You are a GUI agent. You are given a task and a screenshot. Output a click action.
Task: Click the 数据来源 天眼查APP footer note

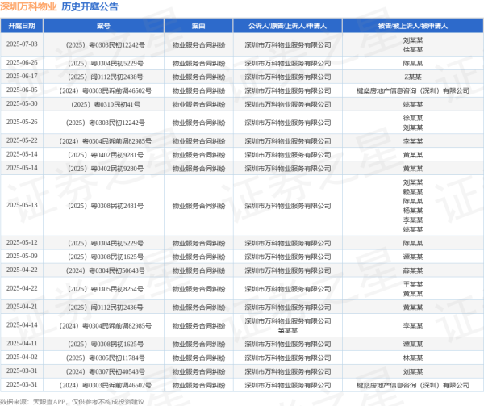[73, 402]
